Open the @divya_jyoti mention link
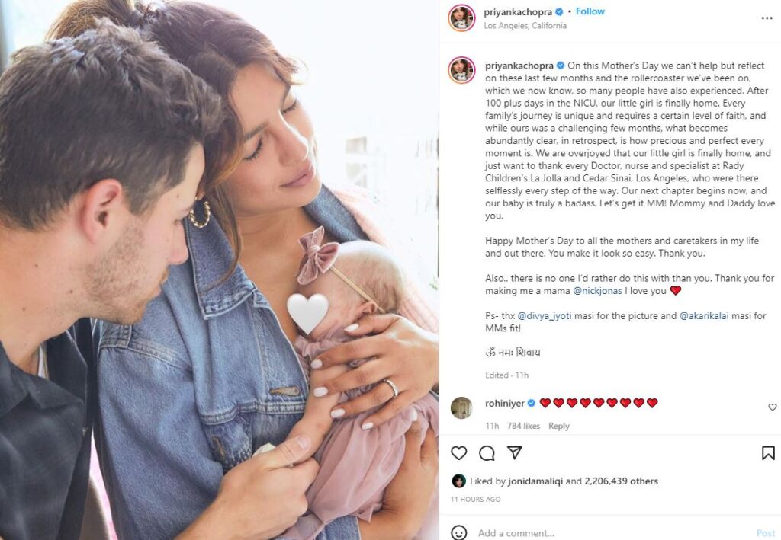 [545, 316]
